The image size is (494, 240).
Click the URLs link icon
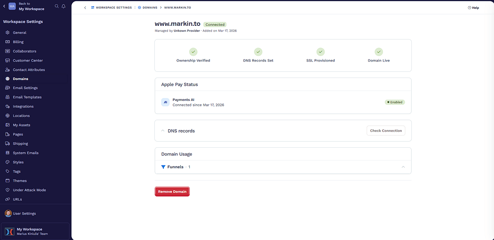coord(8,199)
